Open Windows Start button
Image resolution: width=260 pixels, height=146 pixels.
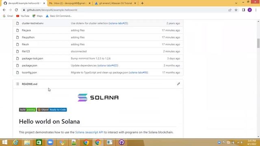pos(4,142)
